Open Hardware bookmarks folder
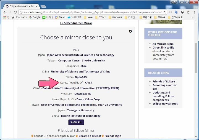The height and width of the screenshot is (140, 199). pyautogui.click(x=115, y=17)
